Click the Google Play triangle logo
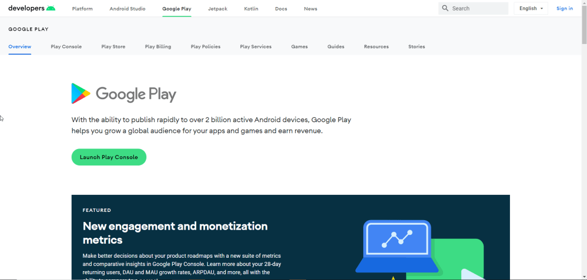The height and width of the screenshot is (280, 587). [80, 93]
